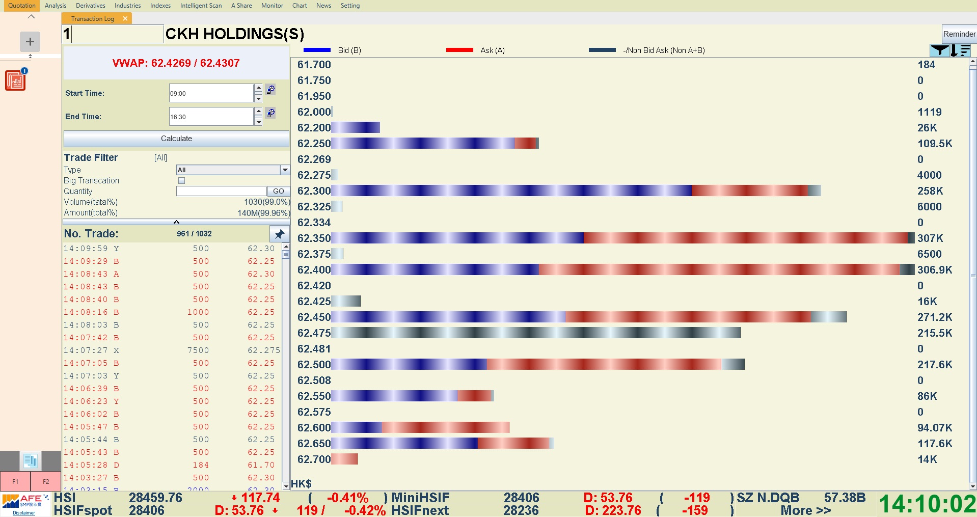Click price chart scrollbar down arrow

coord(973,486)
